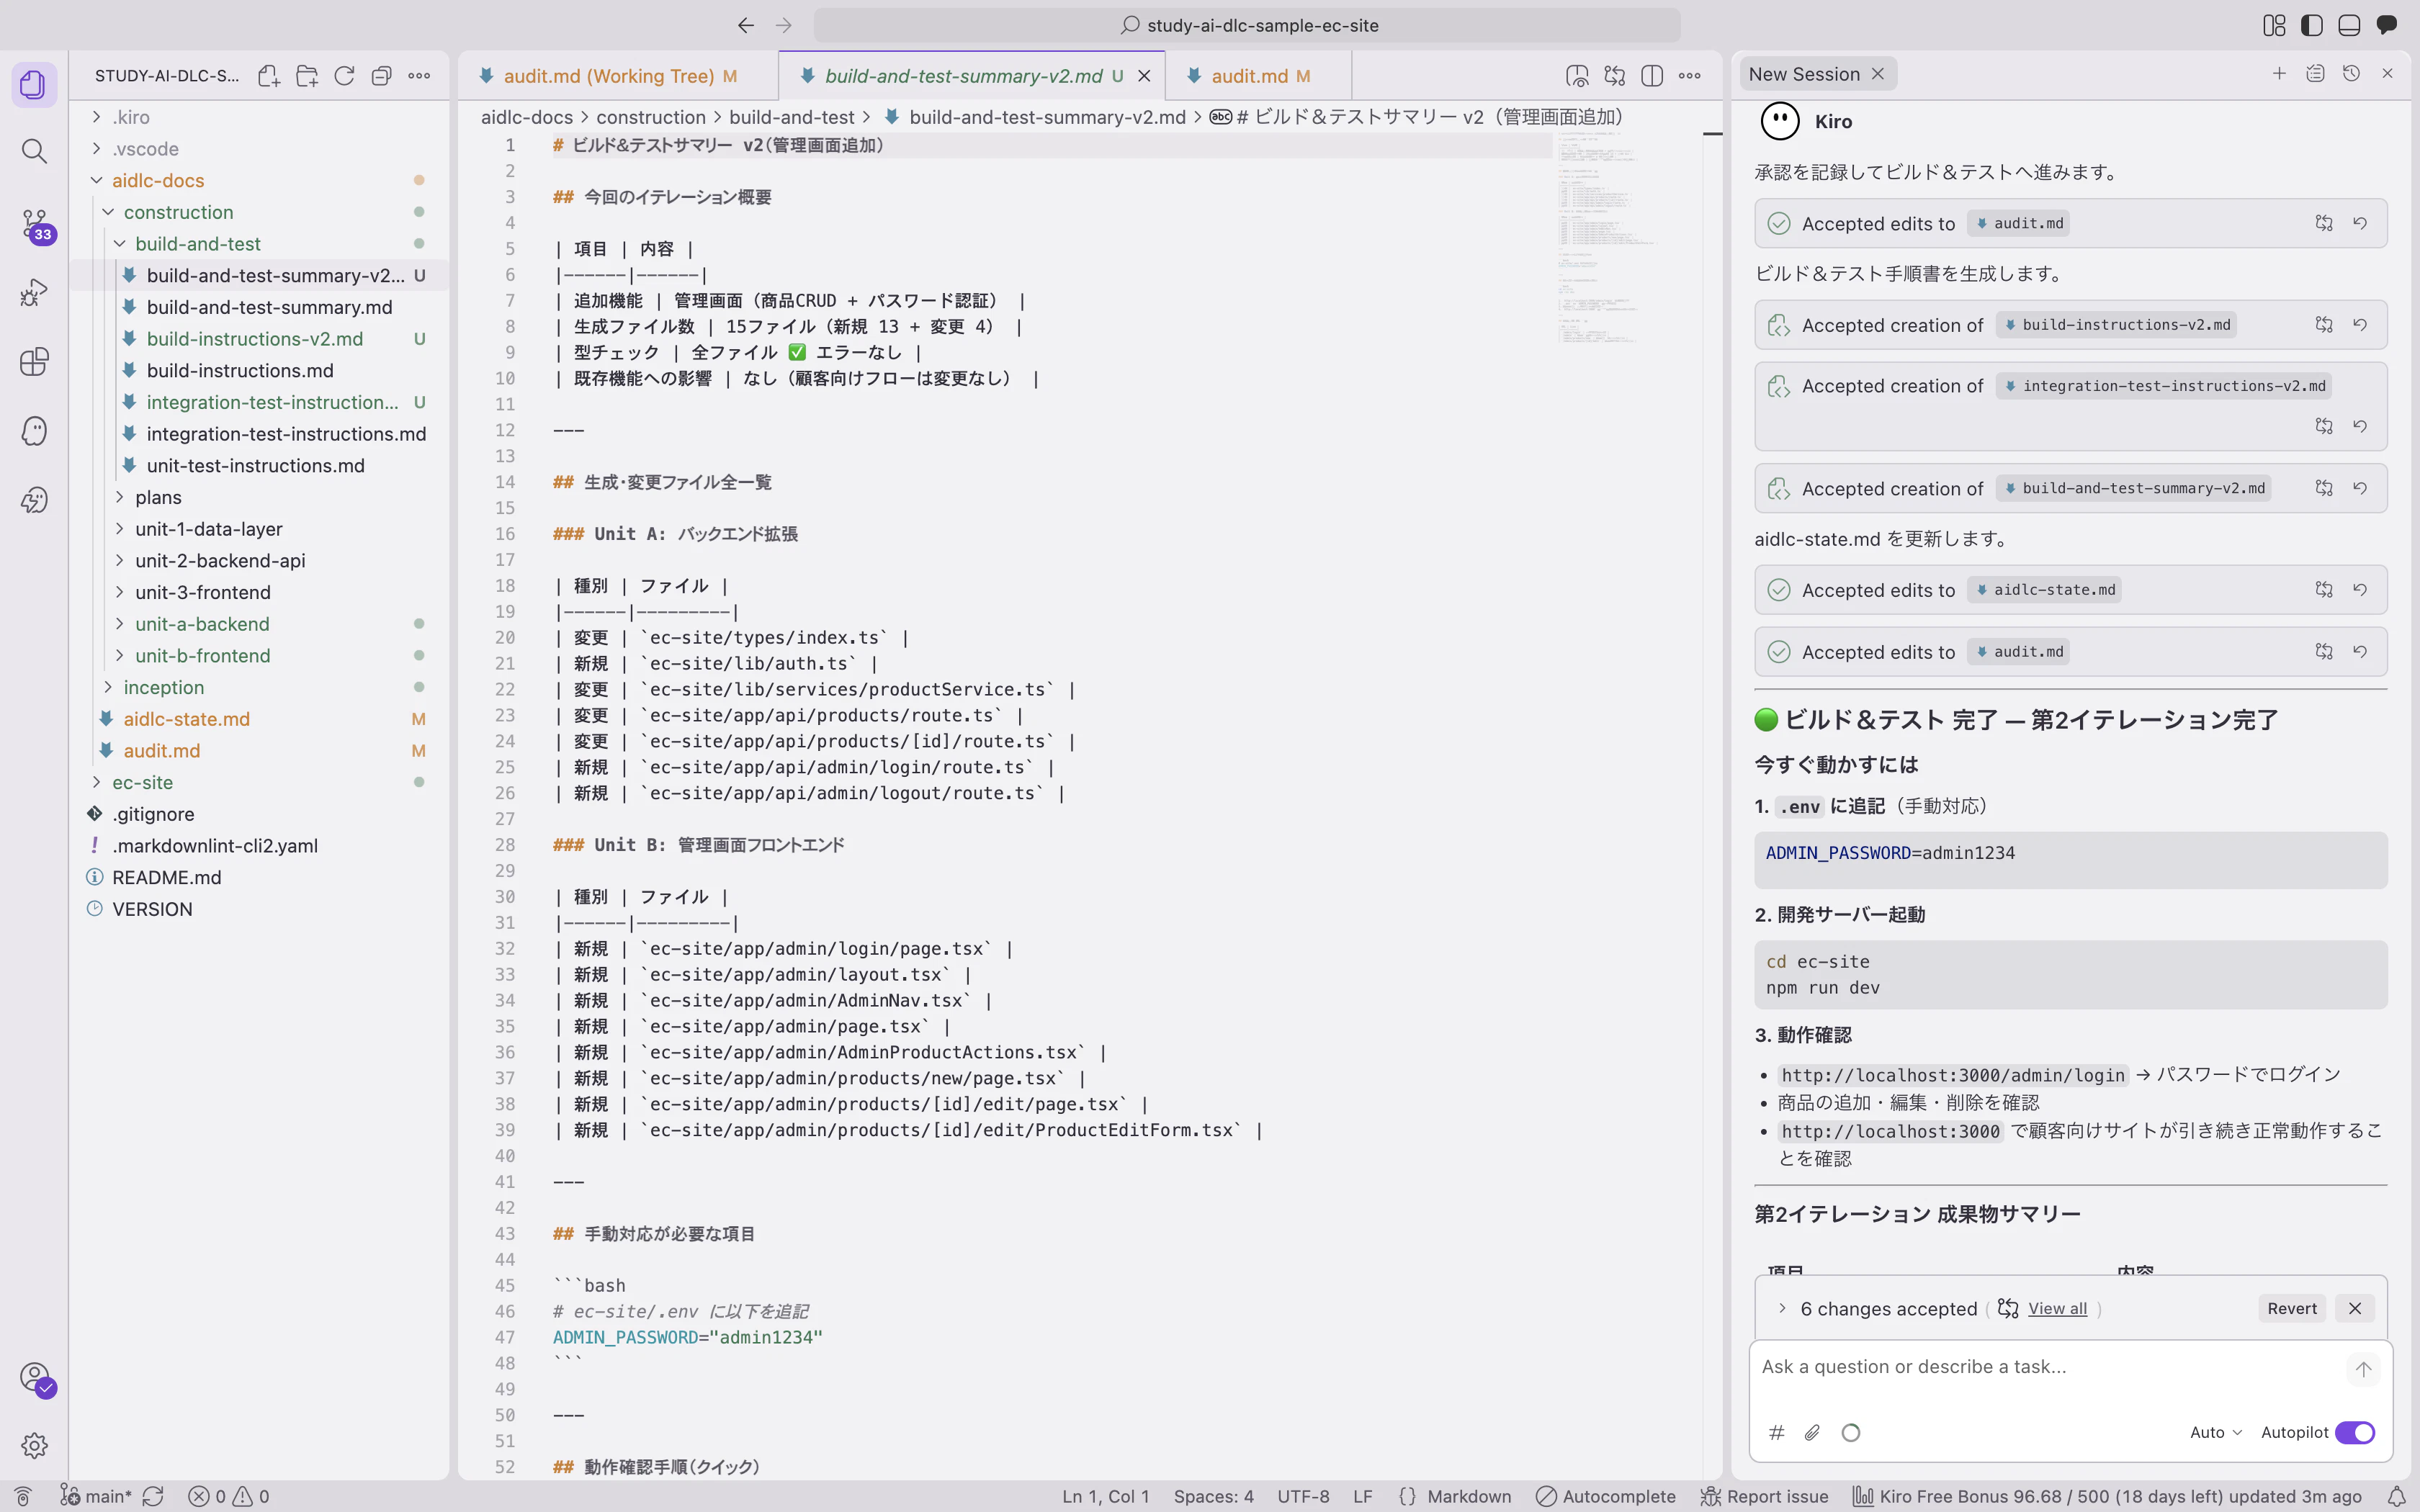Open the Search view in activity bar
Screen dimensions: 2420x1512
pyautogui.click(x=34, y=151)
